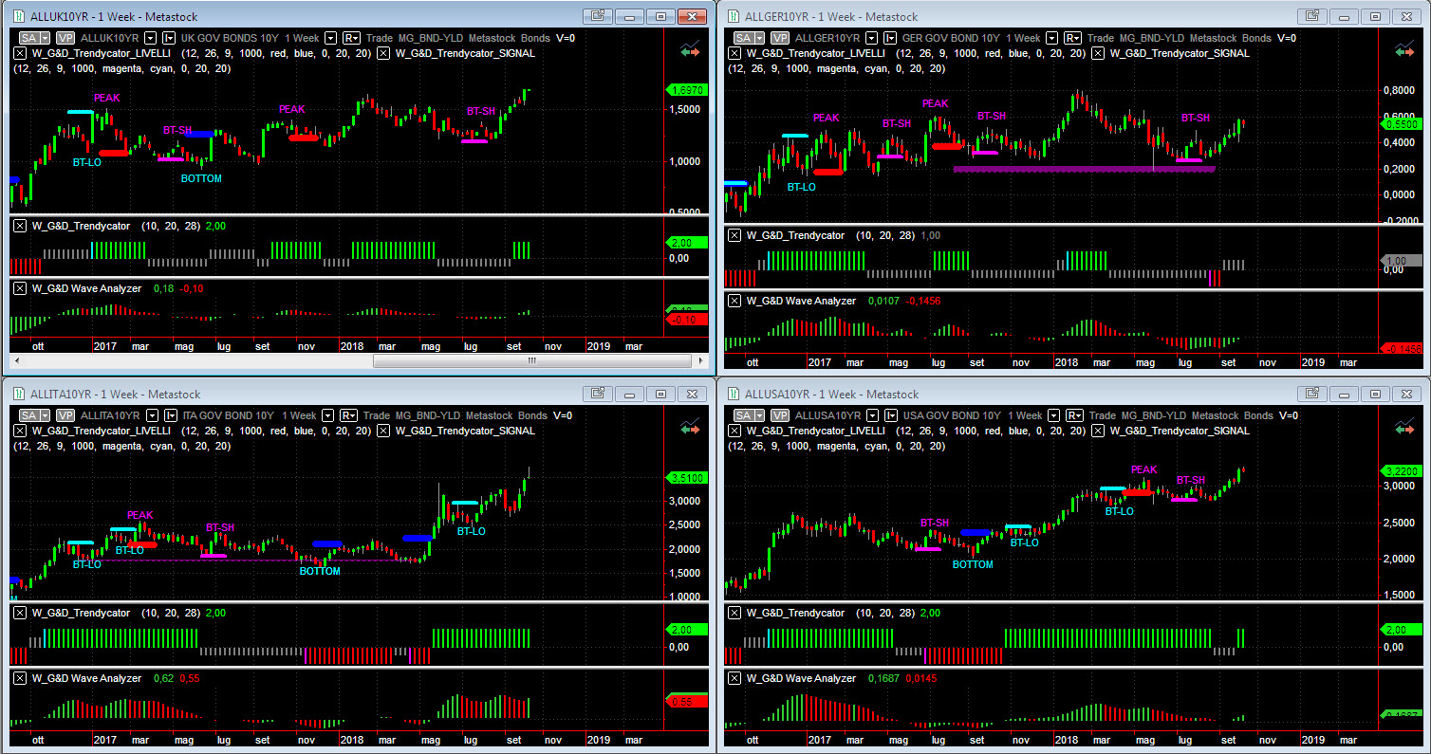Remove Trendycator_LIVELLI indicator from ALLGER10YR chart
This screenshot has width=1431, height=754.
point(734,53)
